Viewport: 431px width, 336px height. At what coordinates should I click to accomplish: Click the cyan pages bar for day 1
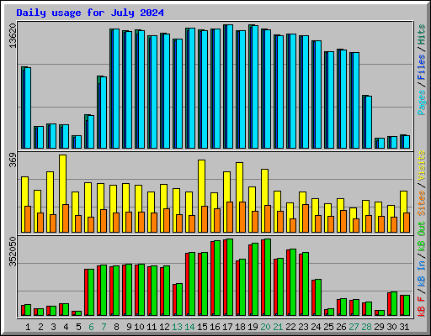[28, 108]
